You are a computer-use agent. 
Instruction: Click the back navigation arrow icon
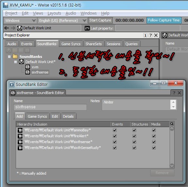pos(7,28)
